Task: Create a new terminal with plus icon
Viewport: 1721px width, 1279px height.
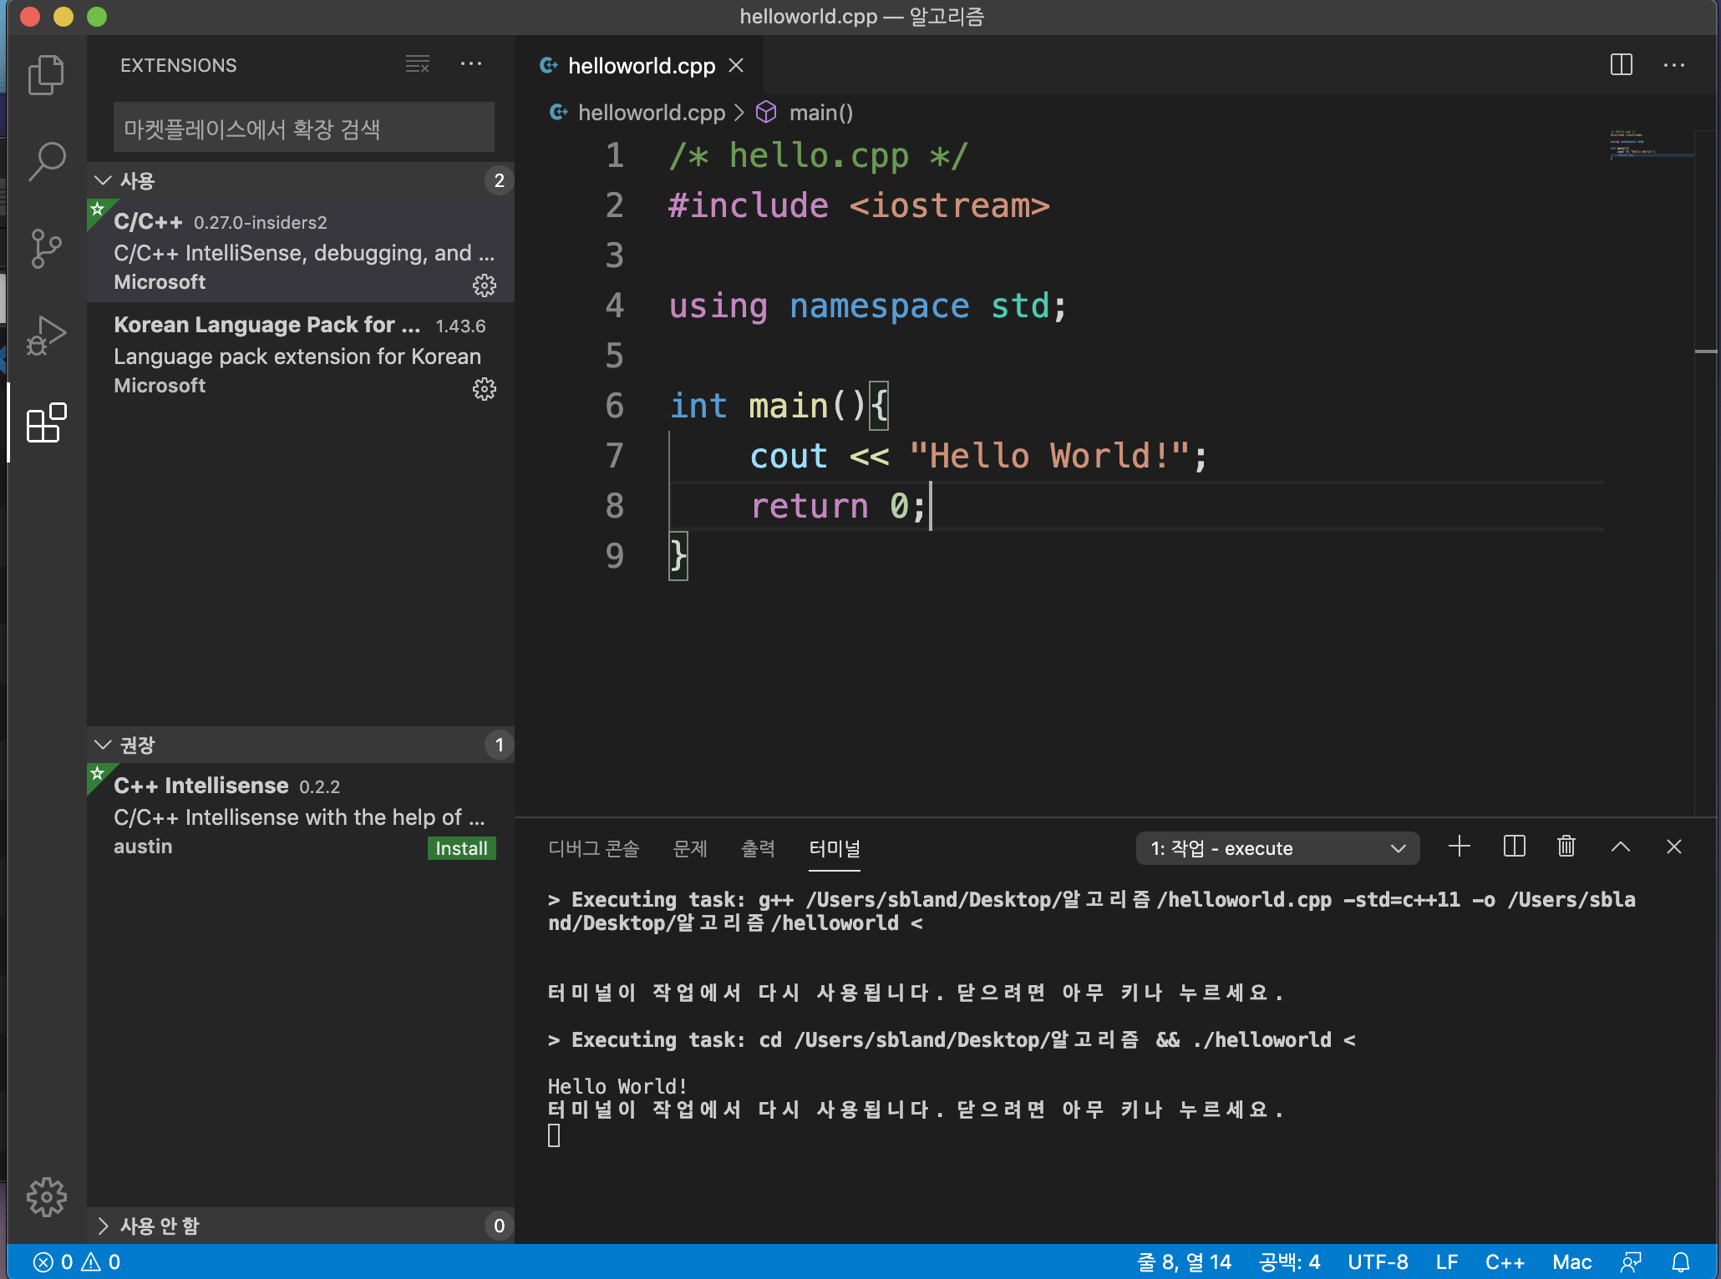Action: [x=1460, y=847]
